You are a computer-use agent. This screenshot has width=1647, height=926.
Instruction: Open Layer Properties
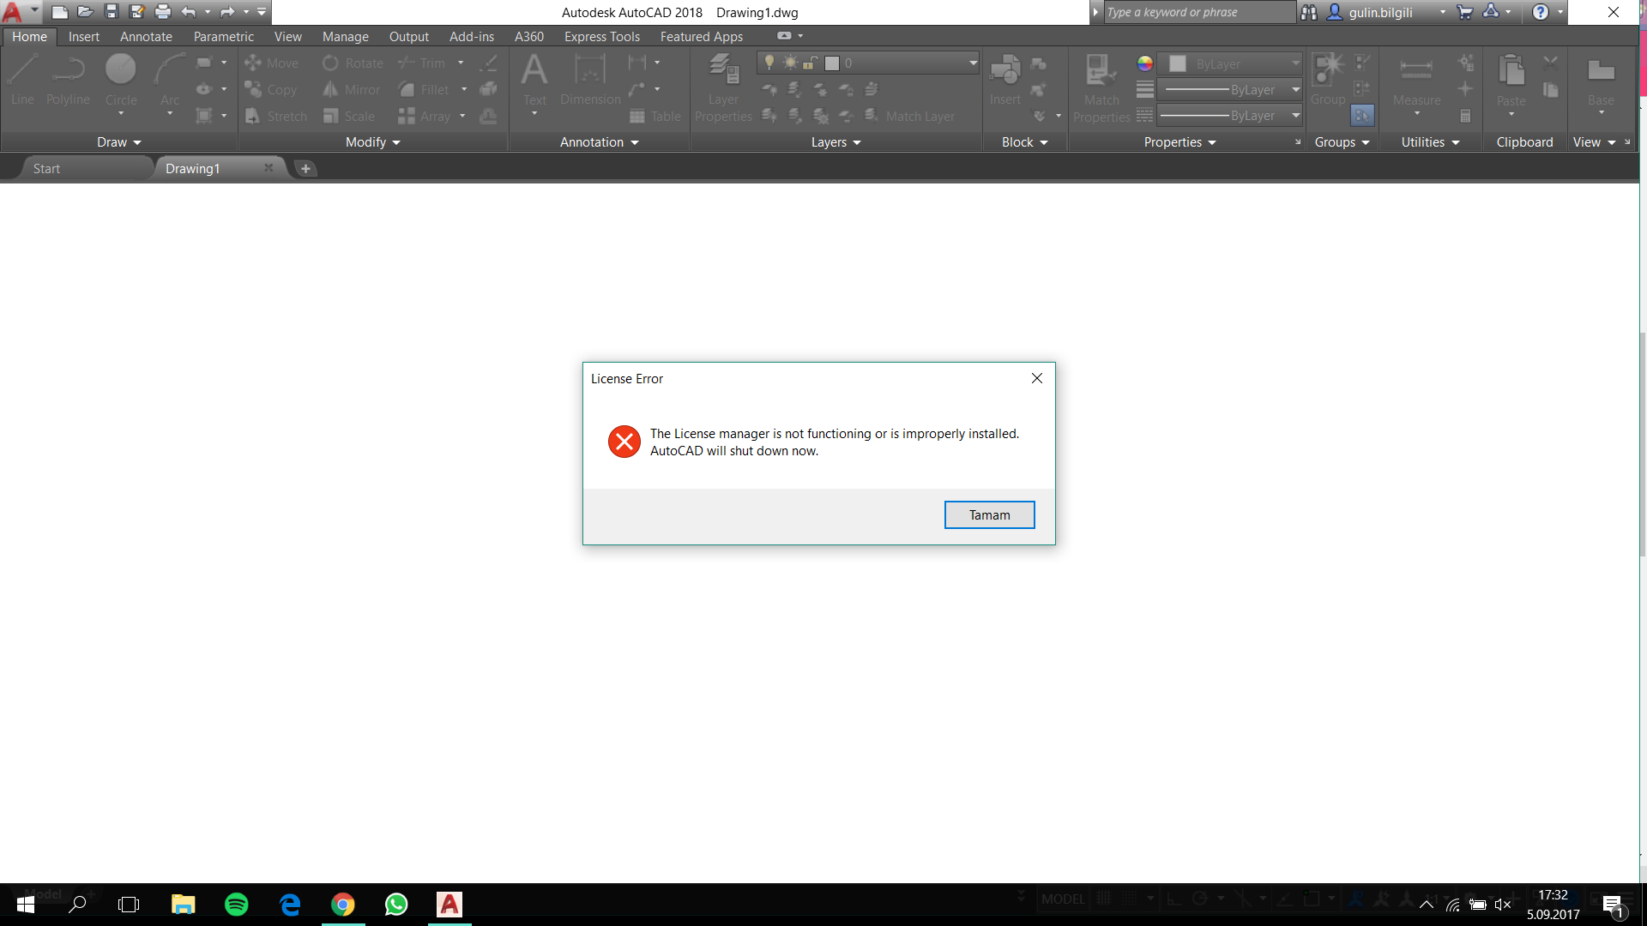coord(723,87)
